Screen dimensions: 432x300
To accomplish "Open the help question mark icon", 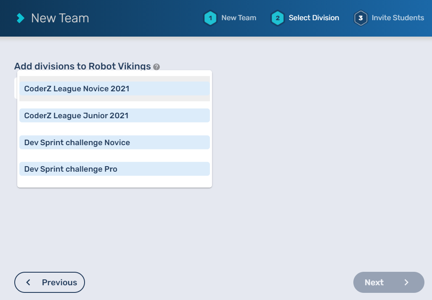I will coord(156,67).
